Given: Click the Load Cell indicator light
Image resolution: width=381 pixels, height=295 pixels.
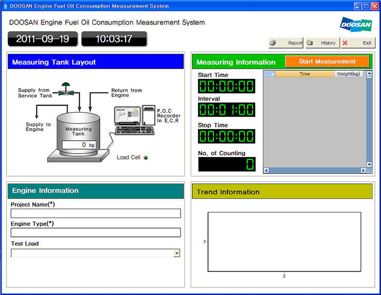Looking at the screenshot, I should [x=146, y=157].
